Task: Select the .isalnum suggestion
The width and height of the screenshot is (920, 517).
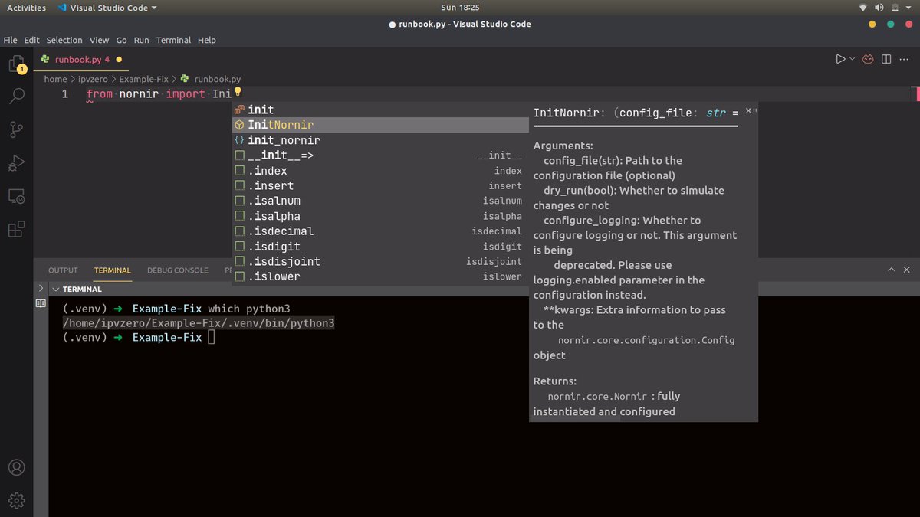Action: 380,201
